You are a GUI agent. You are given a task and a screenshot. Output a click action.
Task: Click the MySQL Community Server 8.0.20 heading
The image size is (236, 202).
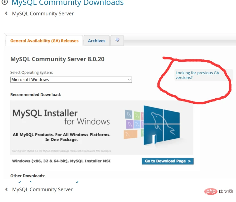pos(57,59)
